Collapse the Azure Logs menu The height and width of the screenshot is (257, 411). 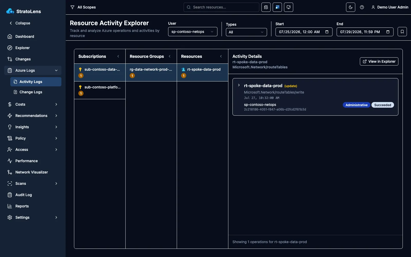(x=33, y=70)
